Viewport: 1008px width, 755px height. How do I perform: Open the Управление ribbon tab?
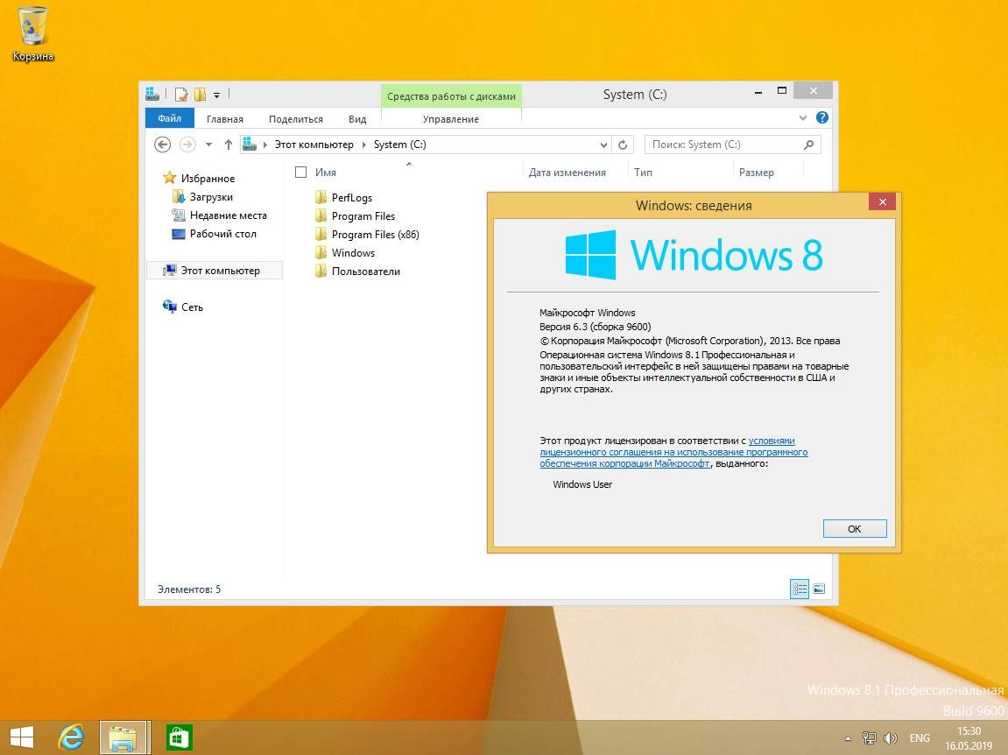(x=451, y=119)
